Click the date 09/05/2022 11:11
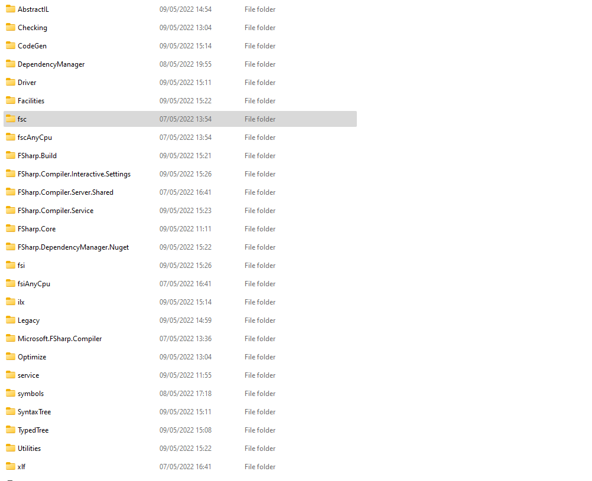Image resolution: width=592 pixels, height=481 pixels. pos(186,228)
